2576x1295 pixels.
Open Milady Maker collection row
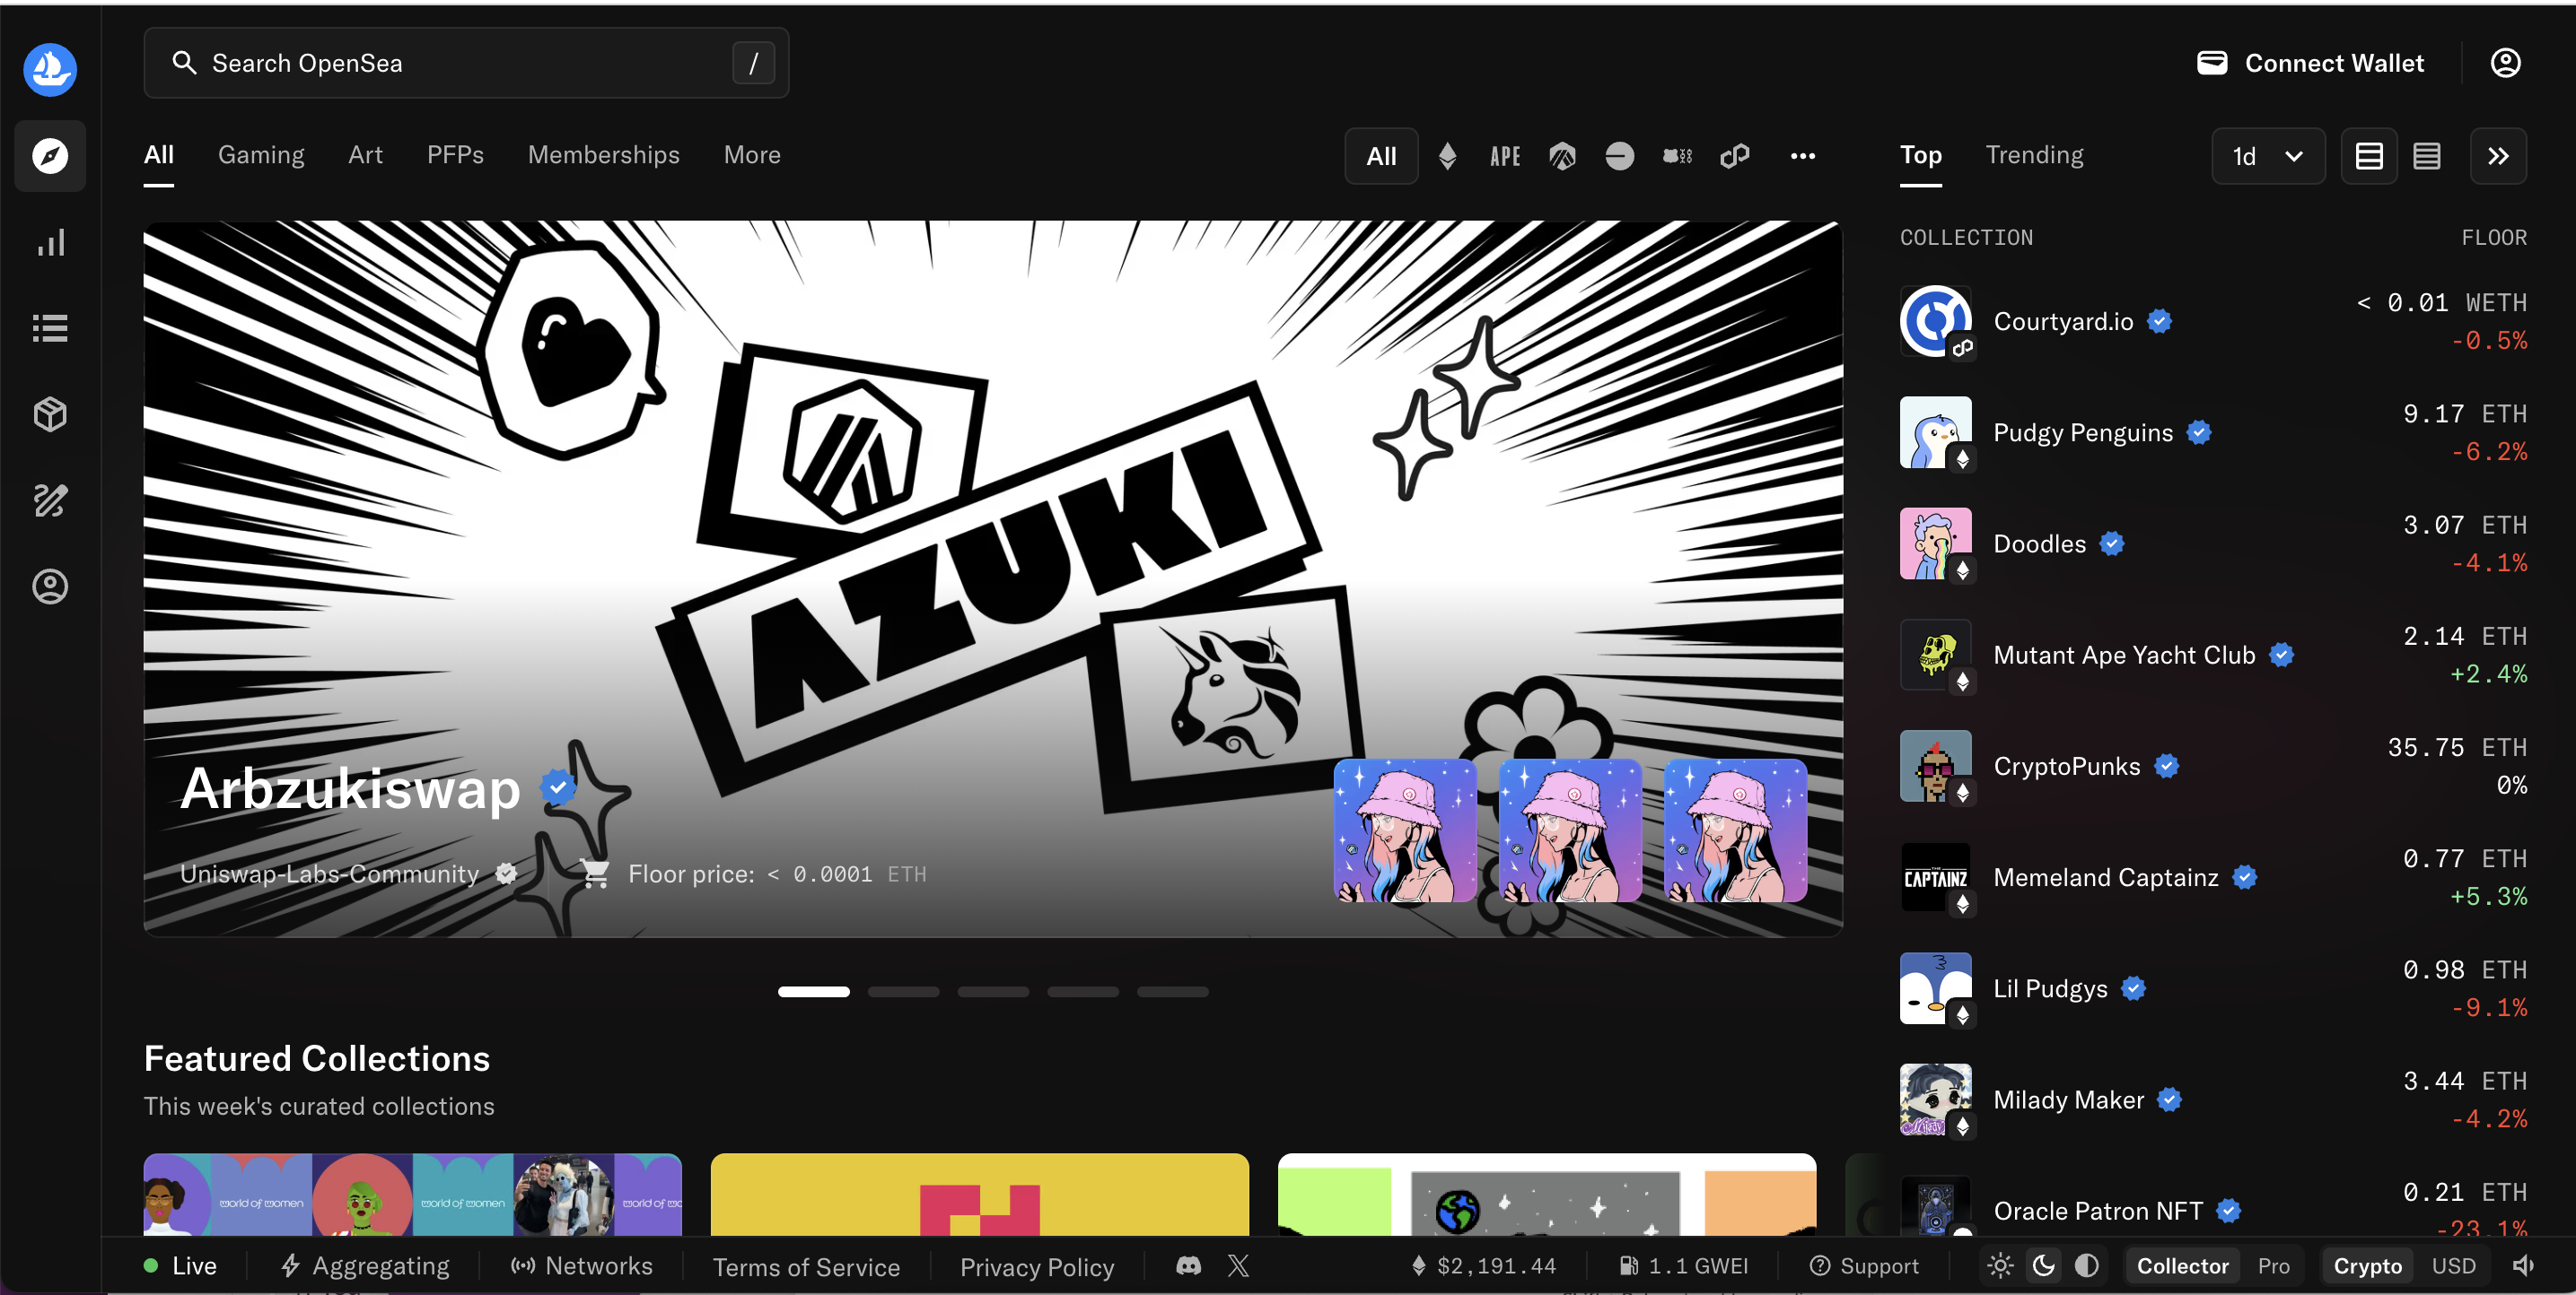pos(2213,1100)
